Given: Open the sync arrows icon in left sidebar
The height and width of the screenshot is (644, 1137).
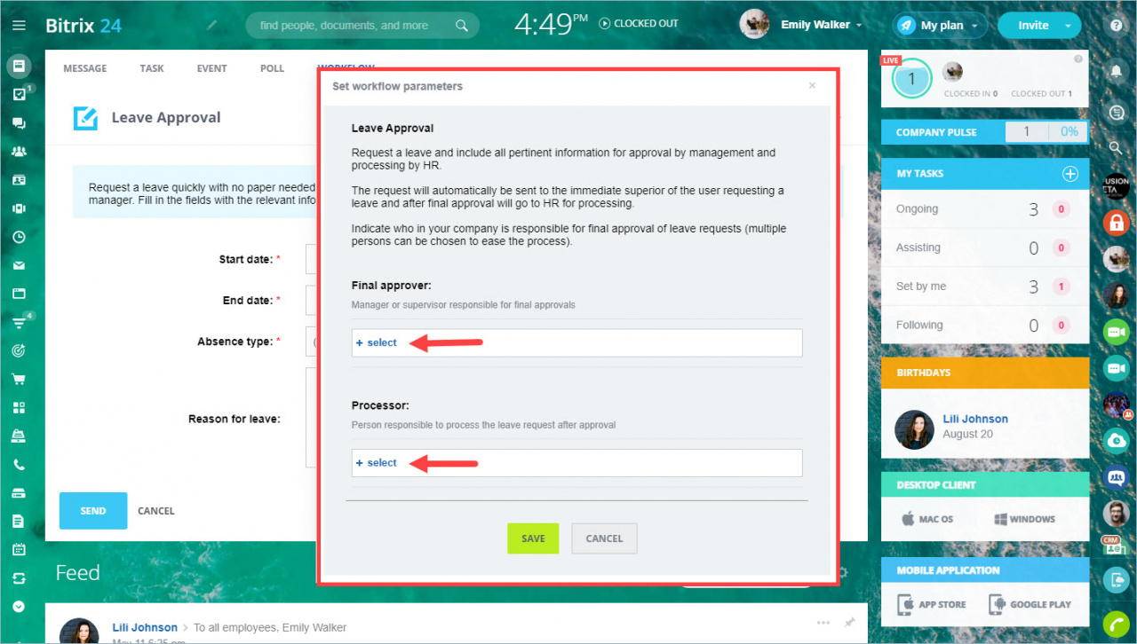Looking at the screenshot, I should click(x=19, y=578).
